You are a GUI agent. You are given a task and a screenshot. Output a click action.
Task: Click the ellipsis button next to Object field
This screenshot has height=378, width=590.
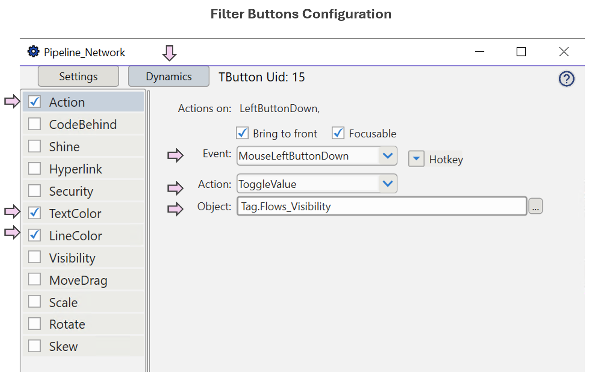[536, 206]
